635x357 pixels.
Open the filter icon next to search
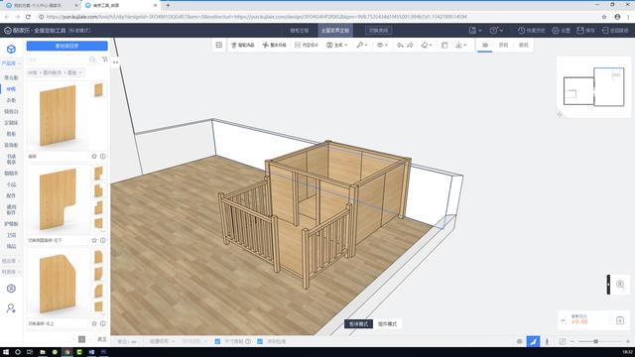point(105,59)
